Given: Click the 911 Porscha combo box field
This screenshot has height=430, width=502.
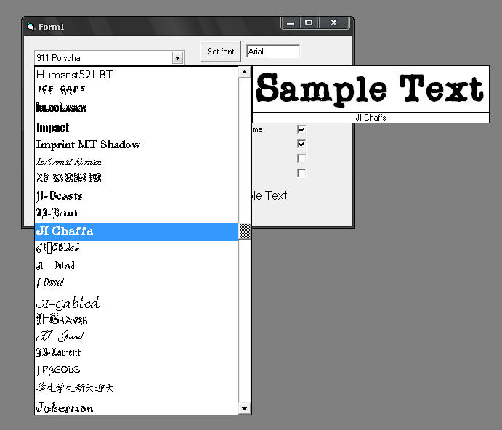Looking at the screenshot, I should pyautogui.click(x=102, y=57).
